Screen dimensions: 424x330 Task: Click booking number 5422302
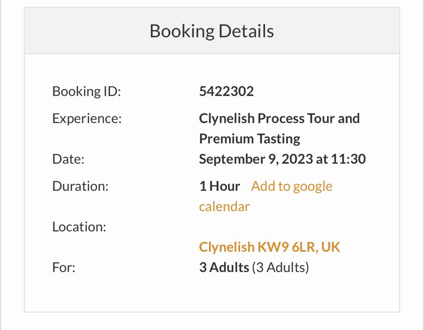click(226, 91)
